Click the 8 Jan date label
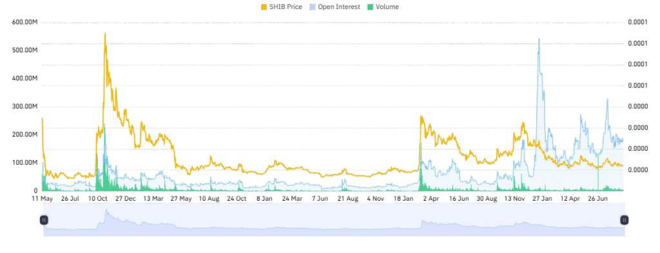 [x=264, y=198]
